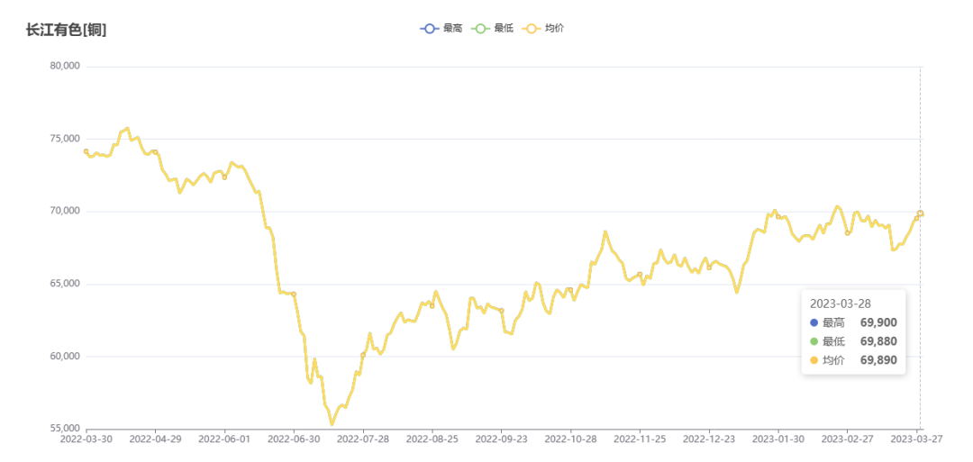Click the tooltip date 2023-03-28
Screen dimensions: 973x462
pos(841,303)
